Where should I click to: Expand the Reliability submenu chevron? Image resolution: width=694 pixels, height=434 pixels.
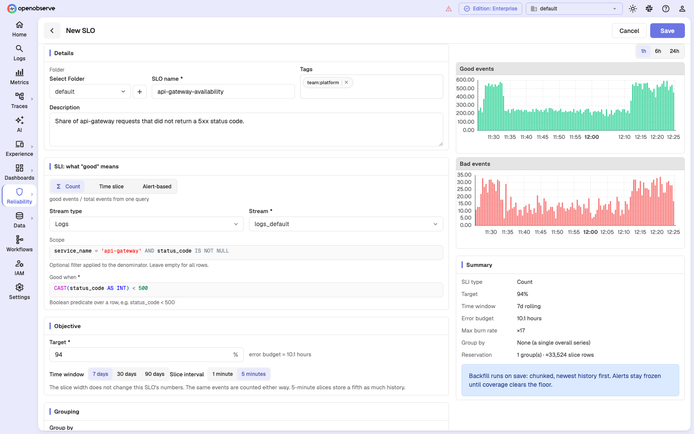[x=32, y=194]
